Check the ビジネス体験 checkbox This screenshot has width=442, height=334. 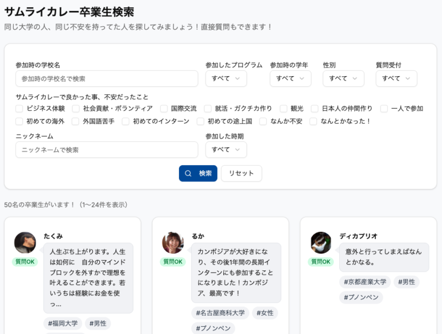(19, 109)
